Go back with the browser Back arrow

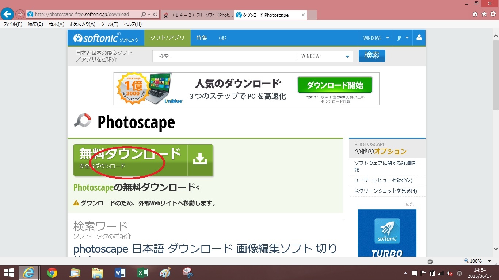(7, 14)
